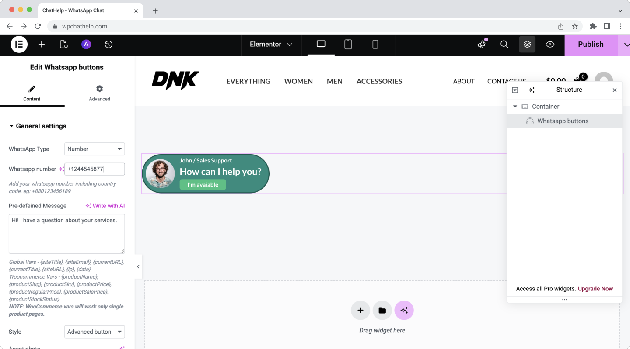The width and height of the screenshot is (630, 349).
Task: Collapse the editor panel with arrow handle
Action: (x=138, y=266)
